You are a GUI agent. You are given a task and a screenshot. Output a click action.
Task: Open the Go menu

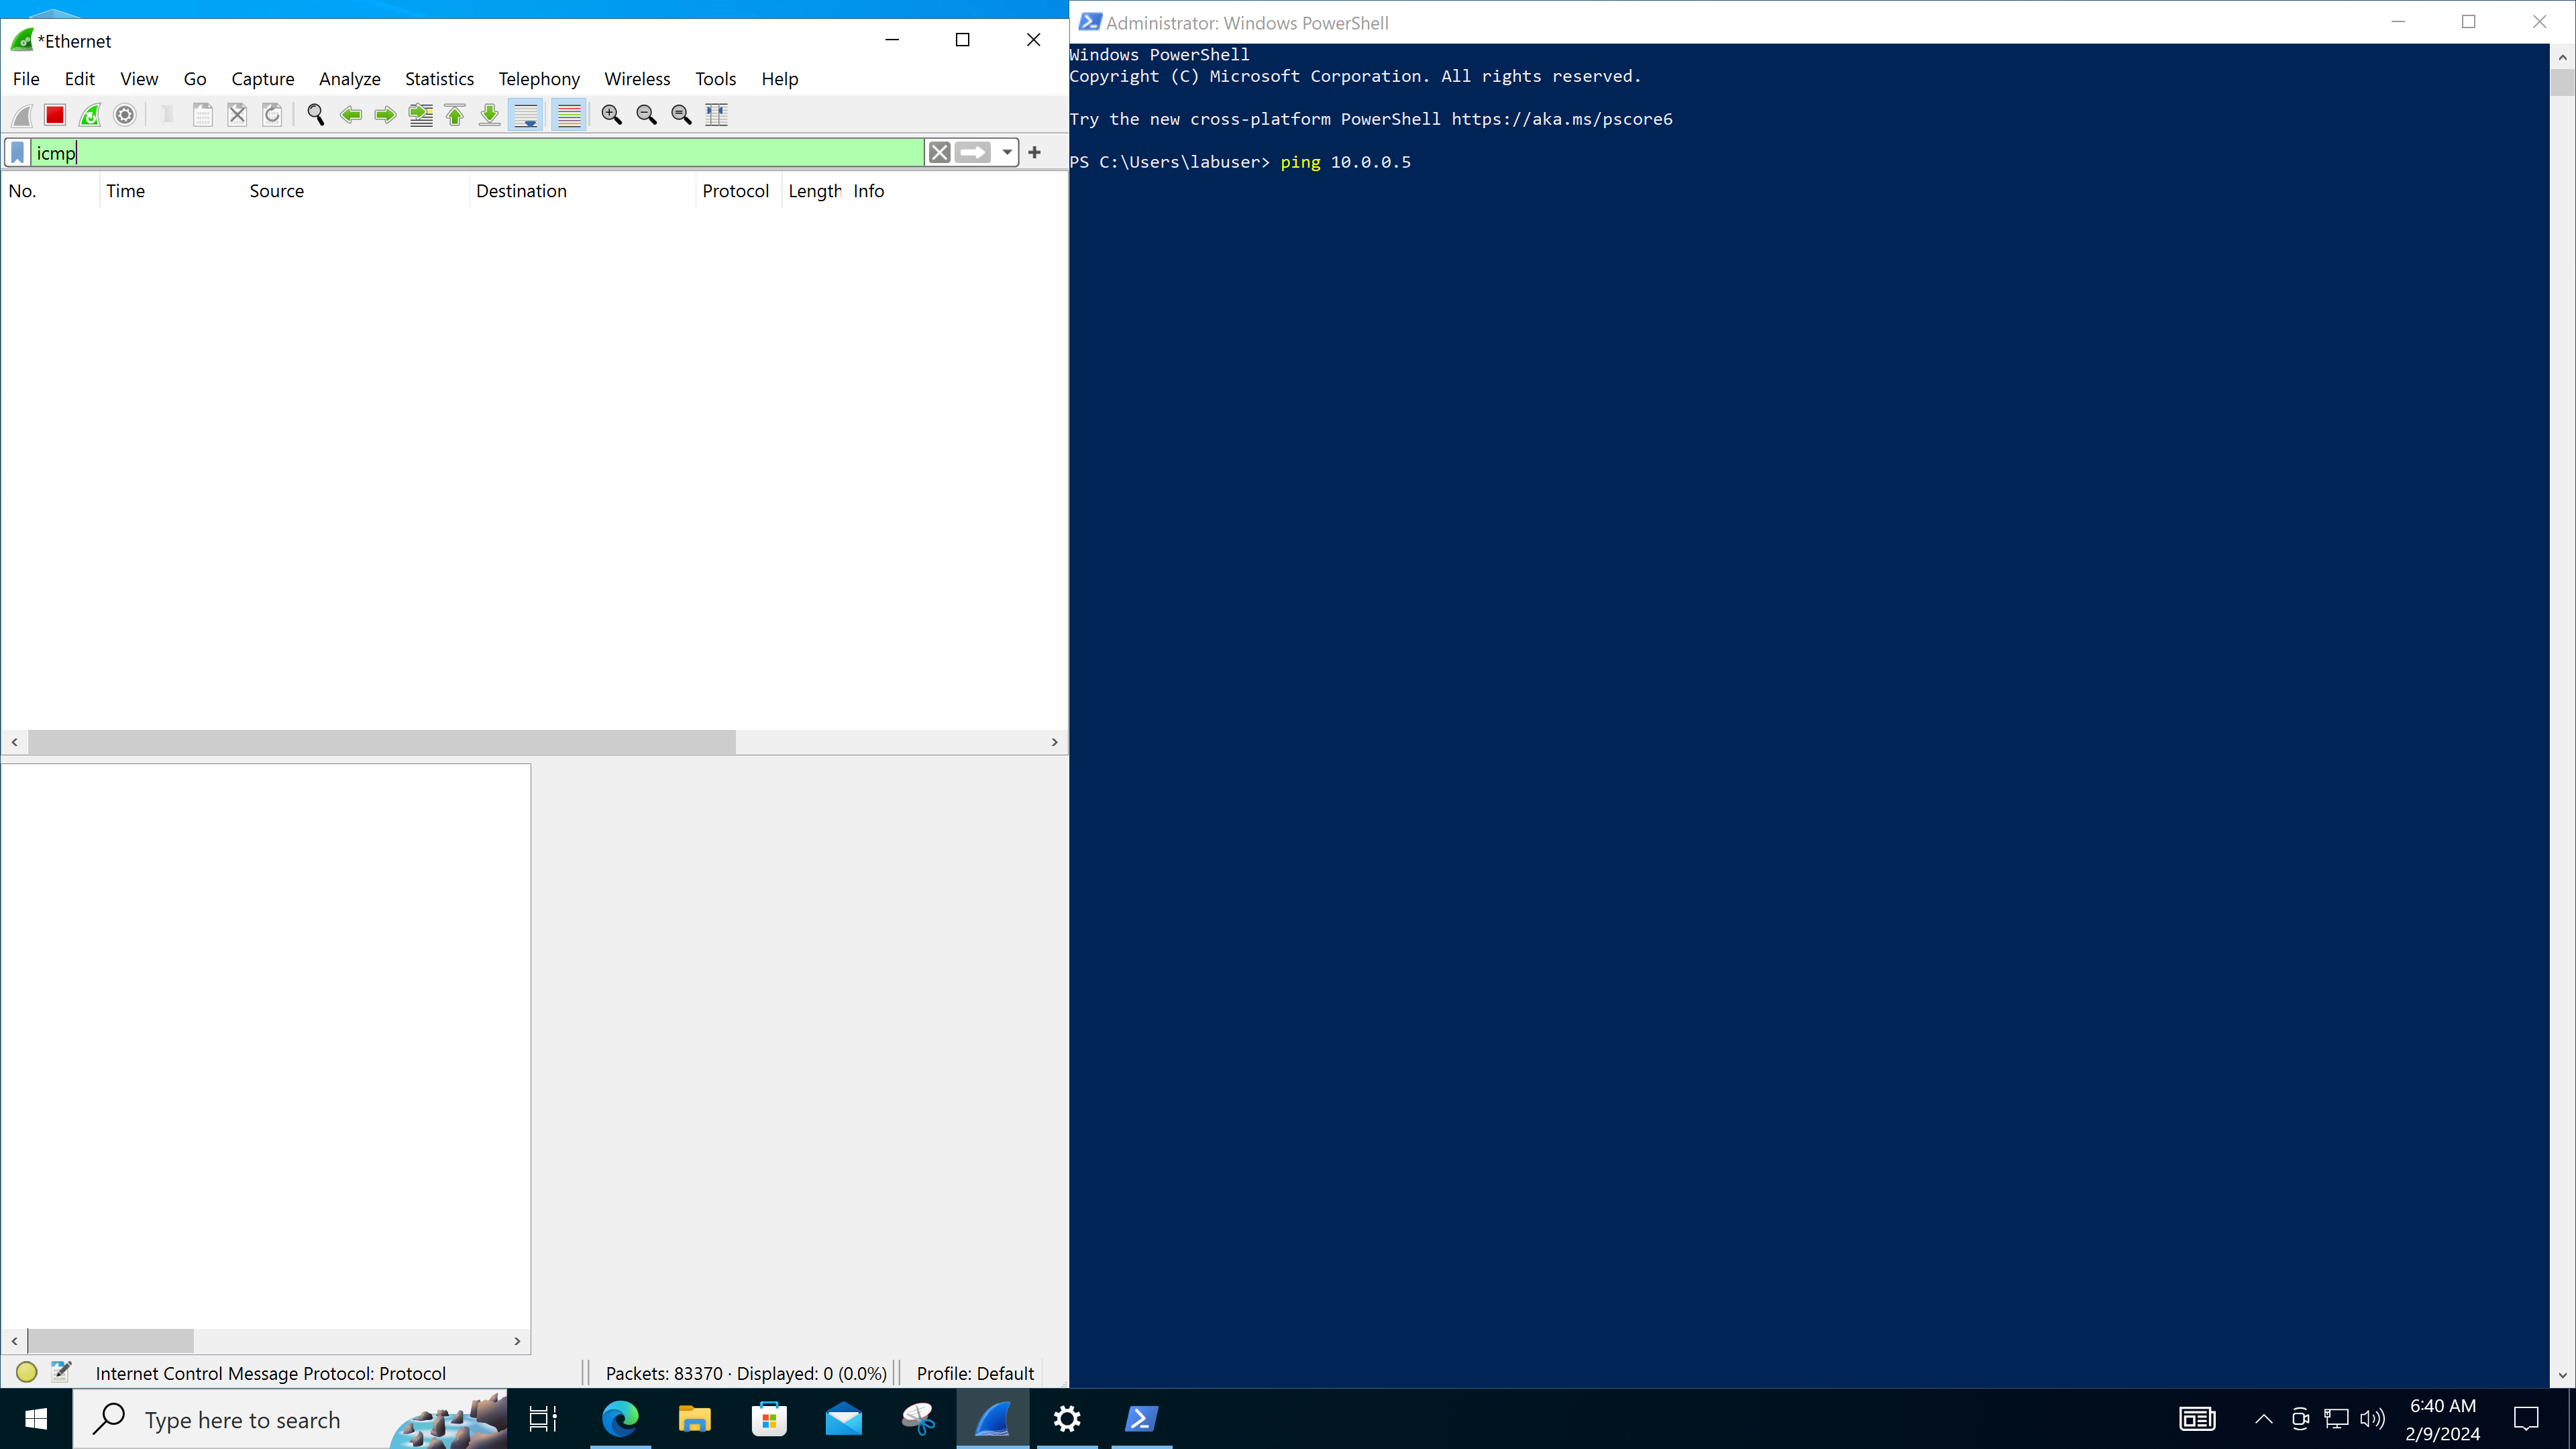195,79
